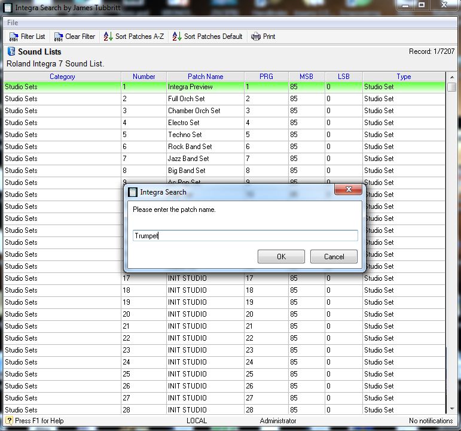This screenshot has height=431, width=461.
Task: Click the Sound Lists heading
Action: pos(39,52)
